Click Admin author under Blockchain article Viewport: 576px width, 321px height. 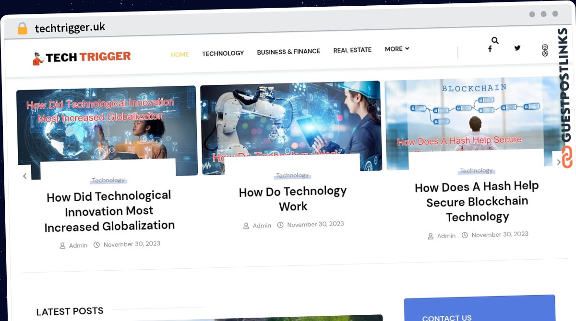click(442, 236)
